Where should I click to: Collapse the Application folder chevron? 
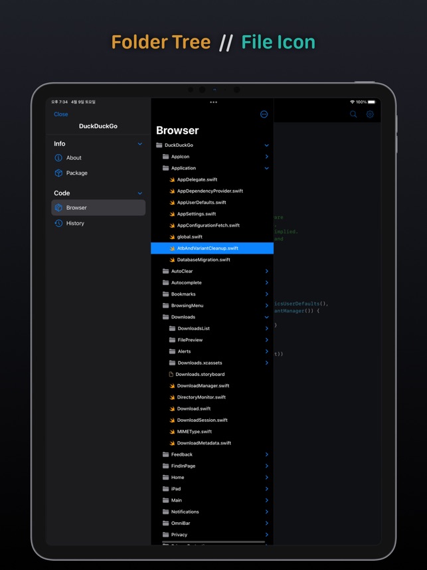click(x=267, y=168)
